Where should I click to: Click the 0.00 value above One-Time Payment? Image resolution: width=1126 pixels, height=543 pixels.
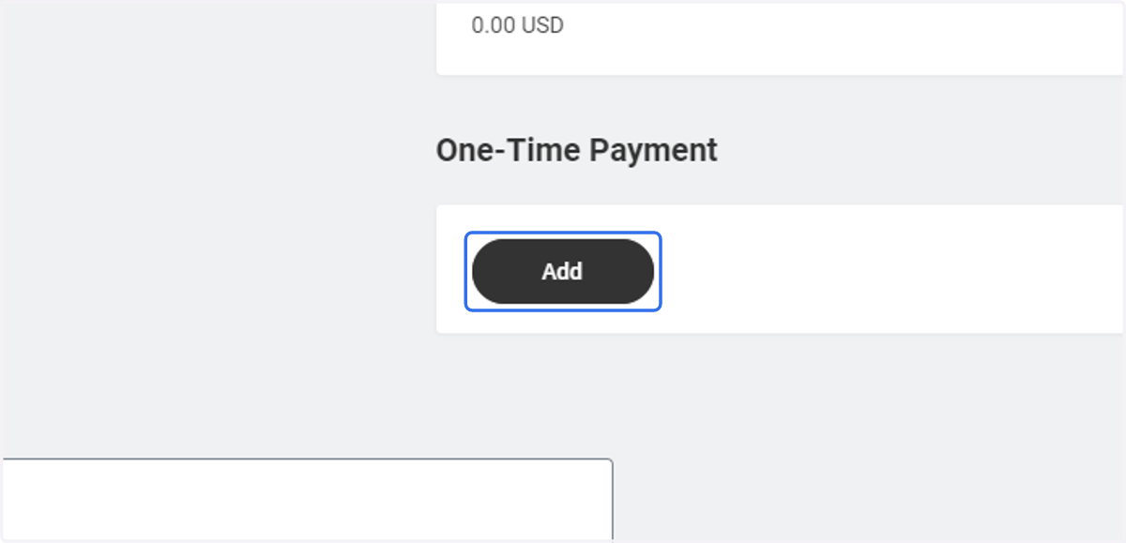(x=494, y=25)
